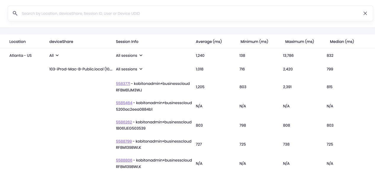The image size is (375, 179).
Task: Click the Session Info column header
Action: [x=127, y=42]
